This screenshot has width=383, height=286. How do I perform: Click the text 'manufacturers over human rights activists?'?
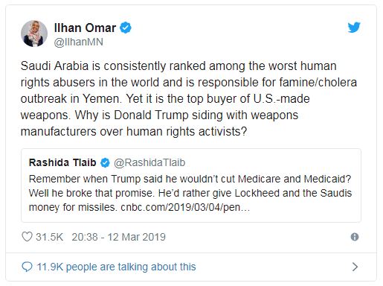(x=134, y=131)
